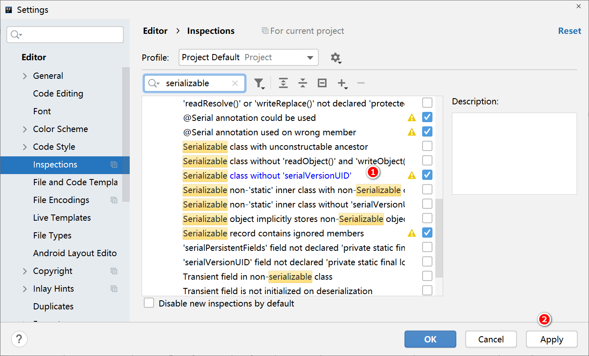Expand the Copyright settings node

coord(25,271)
